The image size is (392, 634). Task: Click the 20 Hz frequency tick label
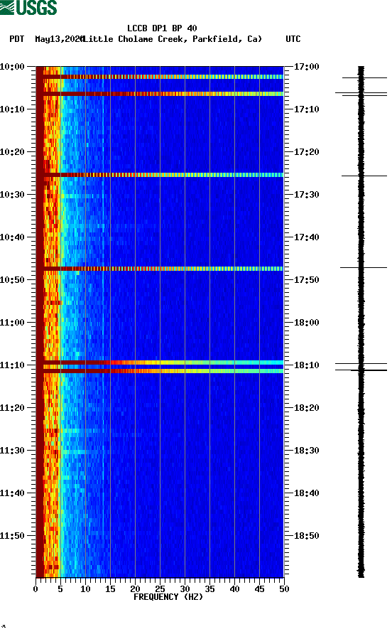[x=135, y=589]
